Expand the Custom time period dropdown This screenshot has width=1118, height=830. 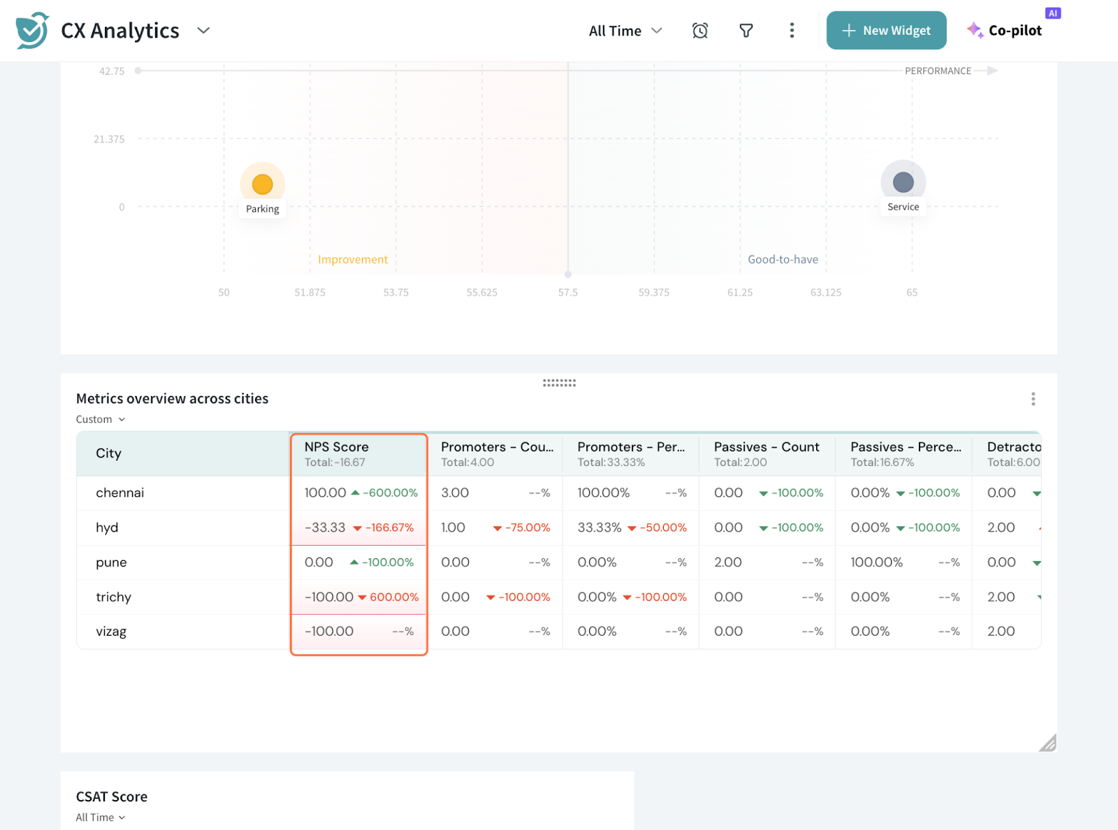pyautogui.click(x=101, y=419)
